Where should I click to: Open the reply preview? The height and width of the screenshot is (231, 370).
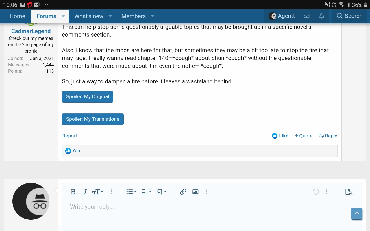coord(349,192)
